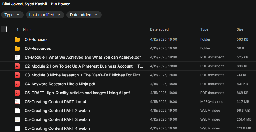Click the Type column header
Image resolution: width=256 pixels, height=132 pixels.
[204, 29]
